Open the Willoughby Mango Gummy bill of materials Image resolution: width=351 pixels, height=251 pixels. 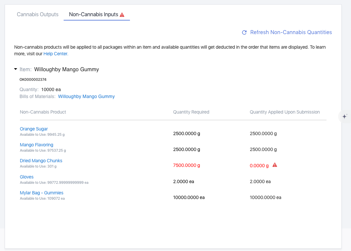86,96
